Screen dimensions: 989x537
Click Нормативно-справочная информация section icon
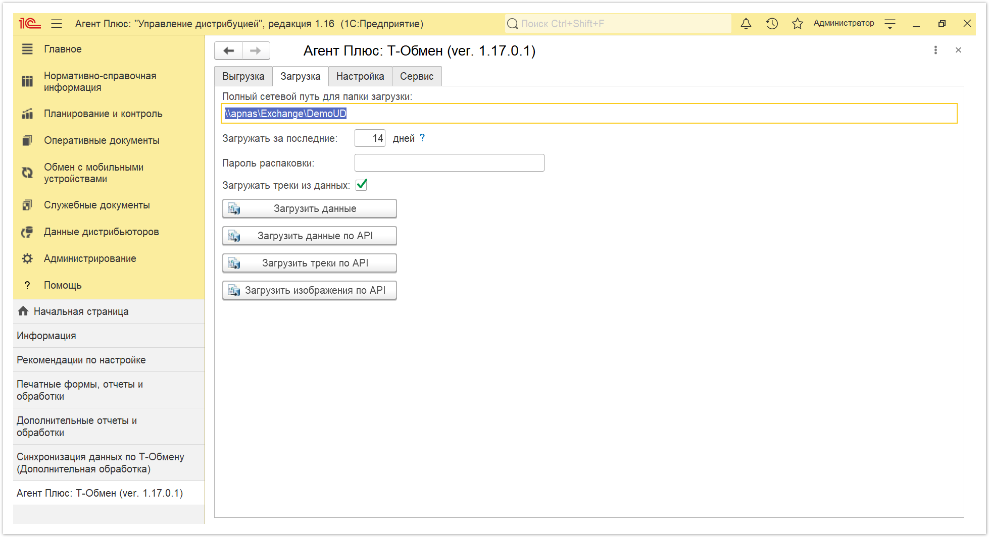[27, 81]
